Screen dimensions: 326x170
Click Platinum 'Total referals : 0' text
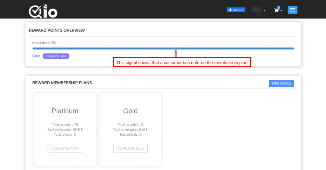click(x=65, y=134)
